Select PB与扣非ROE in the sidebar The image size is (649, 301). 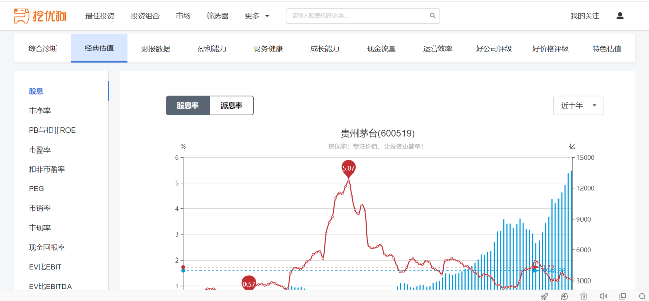click(52, 130)
